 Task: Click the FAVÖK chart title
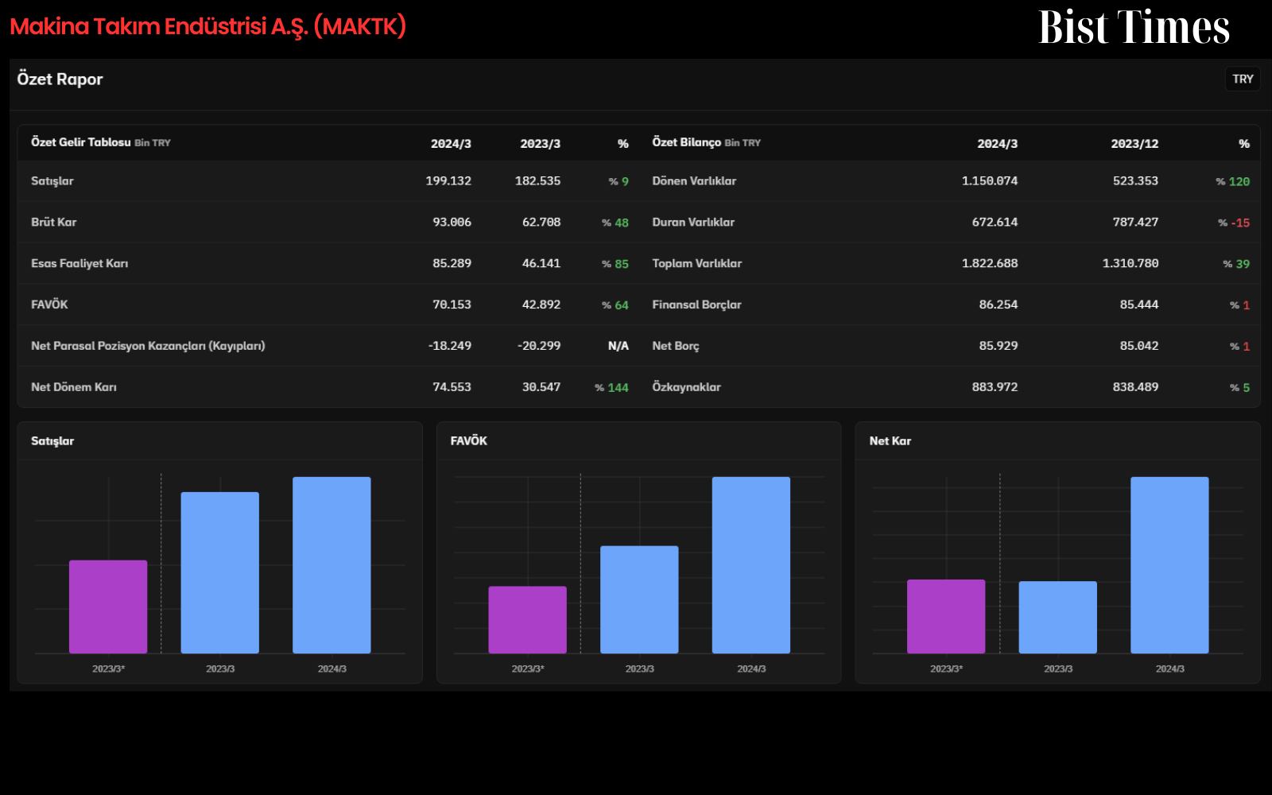point(469,441)
